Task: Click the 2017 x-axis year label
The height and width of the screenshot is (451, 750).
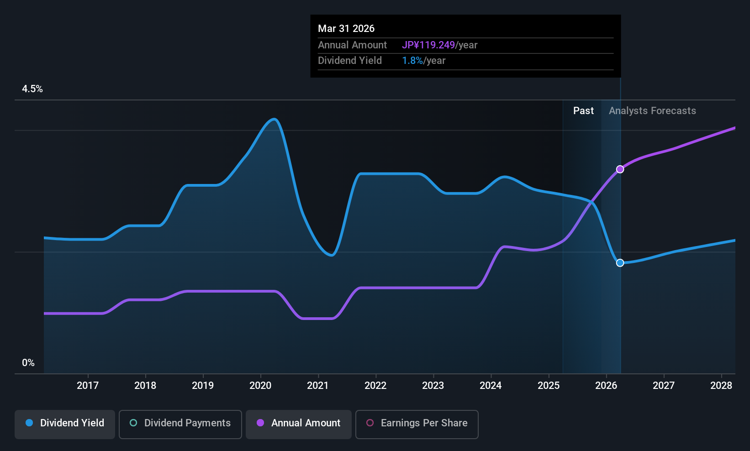Action: coord(88,386)
